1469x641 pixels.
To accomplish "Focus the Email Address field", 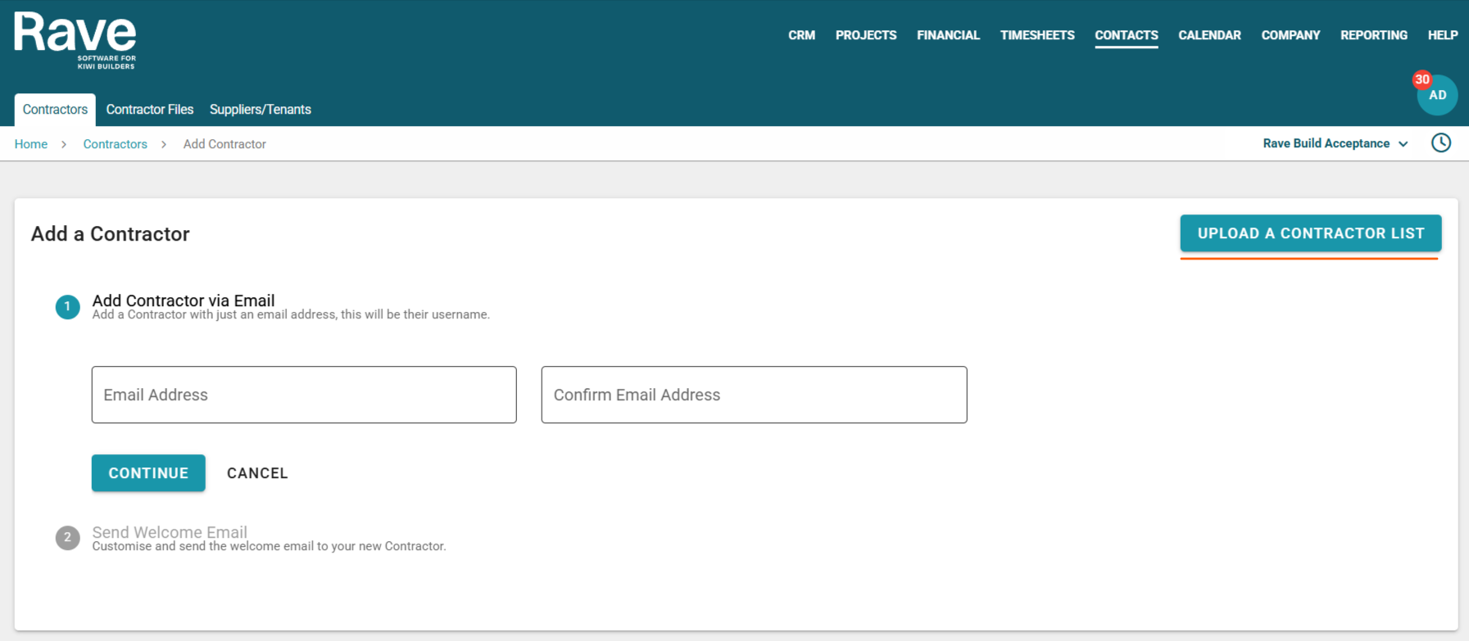I will 304,395.
